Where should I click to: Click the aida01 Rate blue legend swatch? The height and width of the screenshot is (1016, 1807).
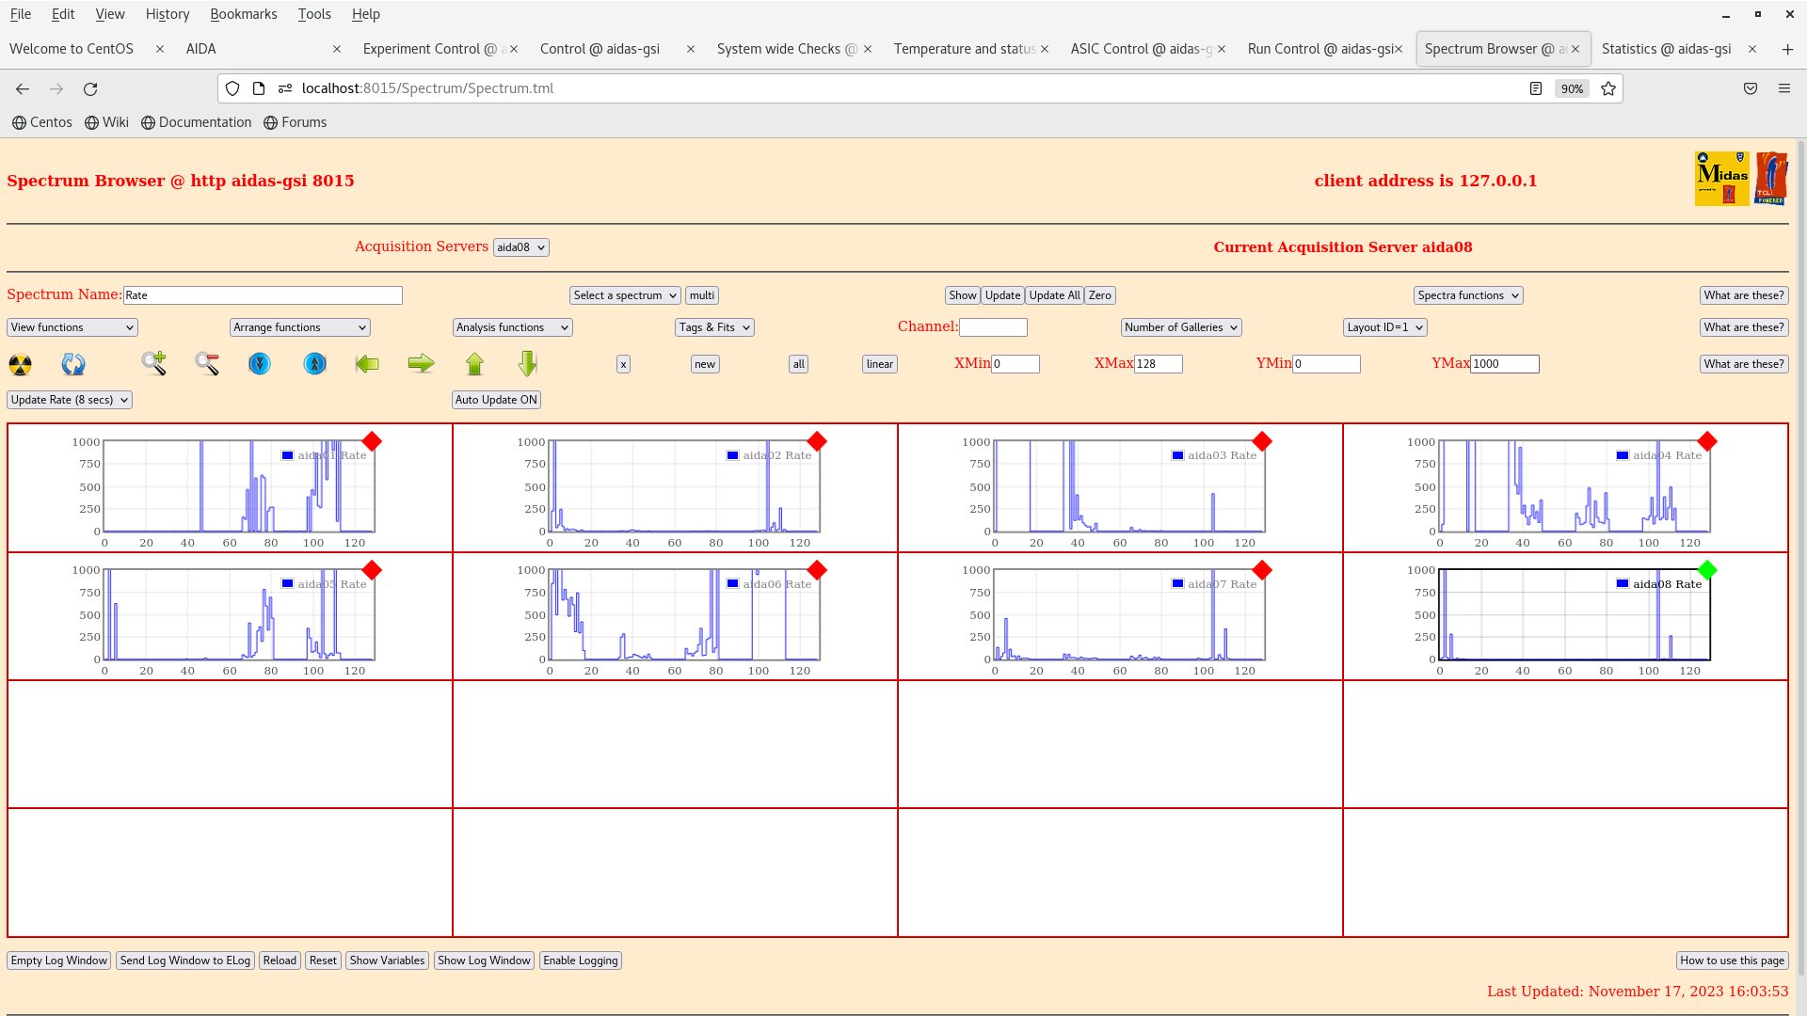288,455
